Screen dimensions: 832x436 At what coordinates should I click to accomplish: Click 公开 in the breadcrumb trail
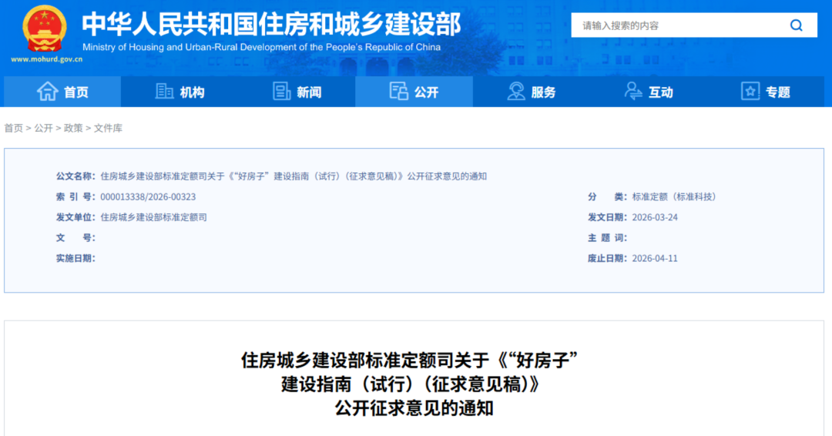[x=43, y=129]
